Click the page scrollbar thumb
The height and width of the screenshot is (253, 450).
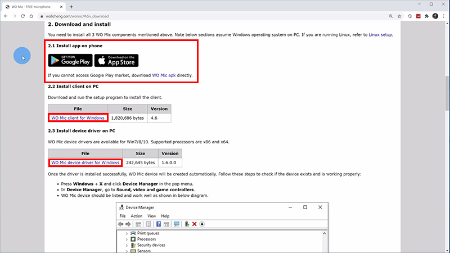[447, 93]
